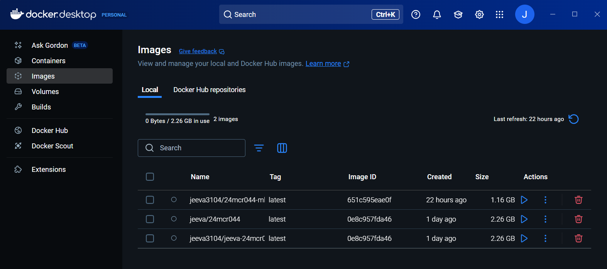607x269 pixels.
Task: Go to Containers in sidebar
Action: click(x=60, y=61)
